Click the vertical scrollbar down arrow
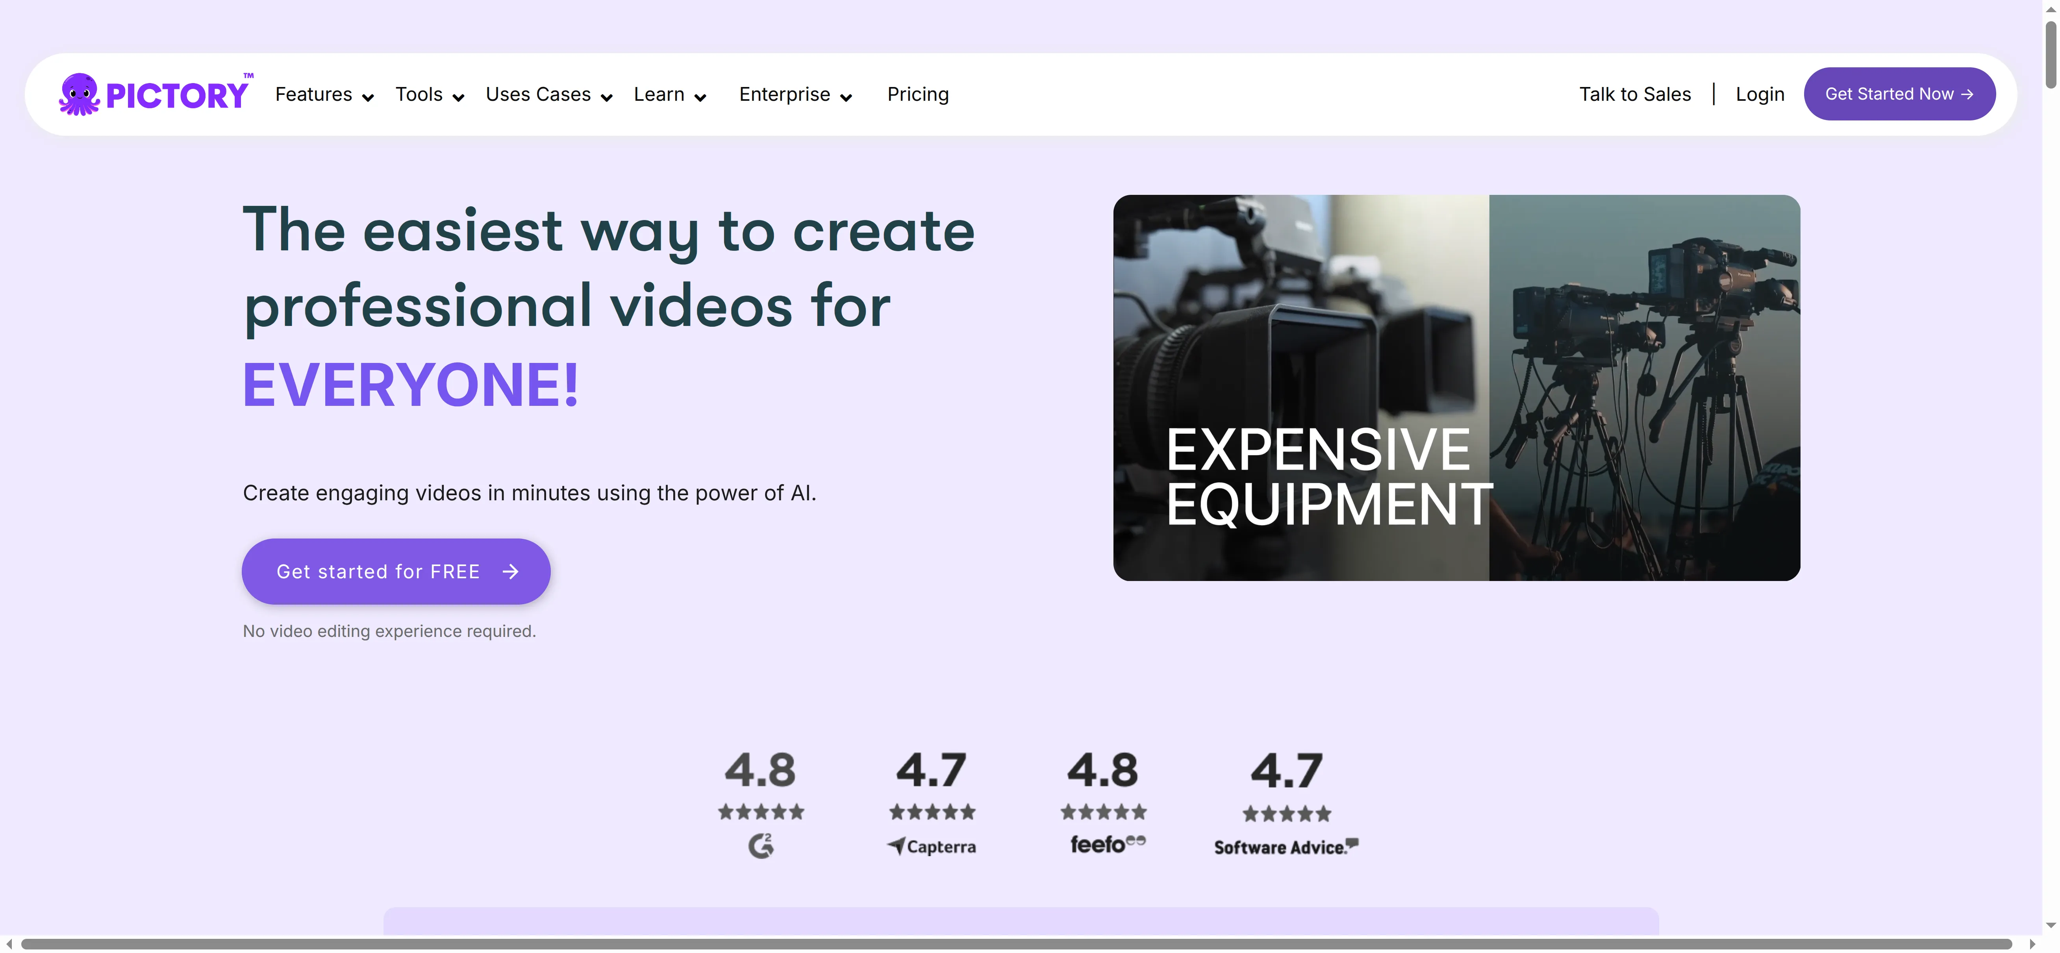The image size is (2060, 953). coord(2051,925)
